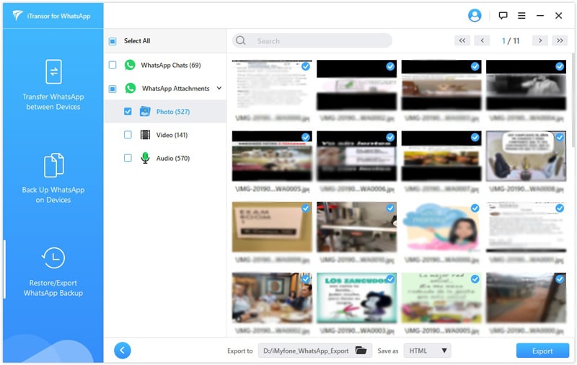Click the WhatsApp Attachments green icon
The image size is (577, 365).
point(130,88)
